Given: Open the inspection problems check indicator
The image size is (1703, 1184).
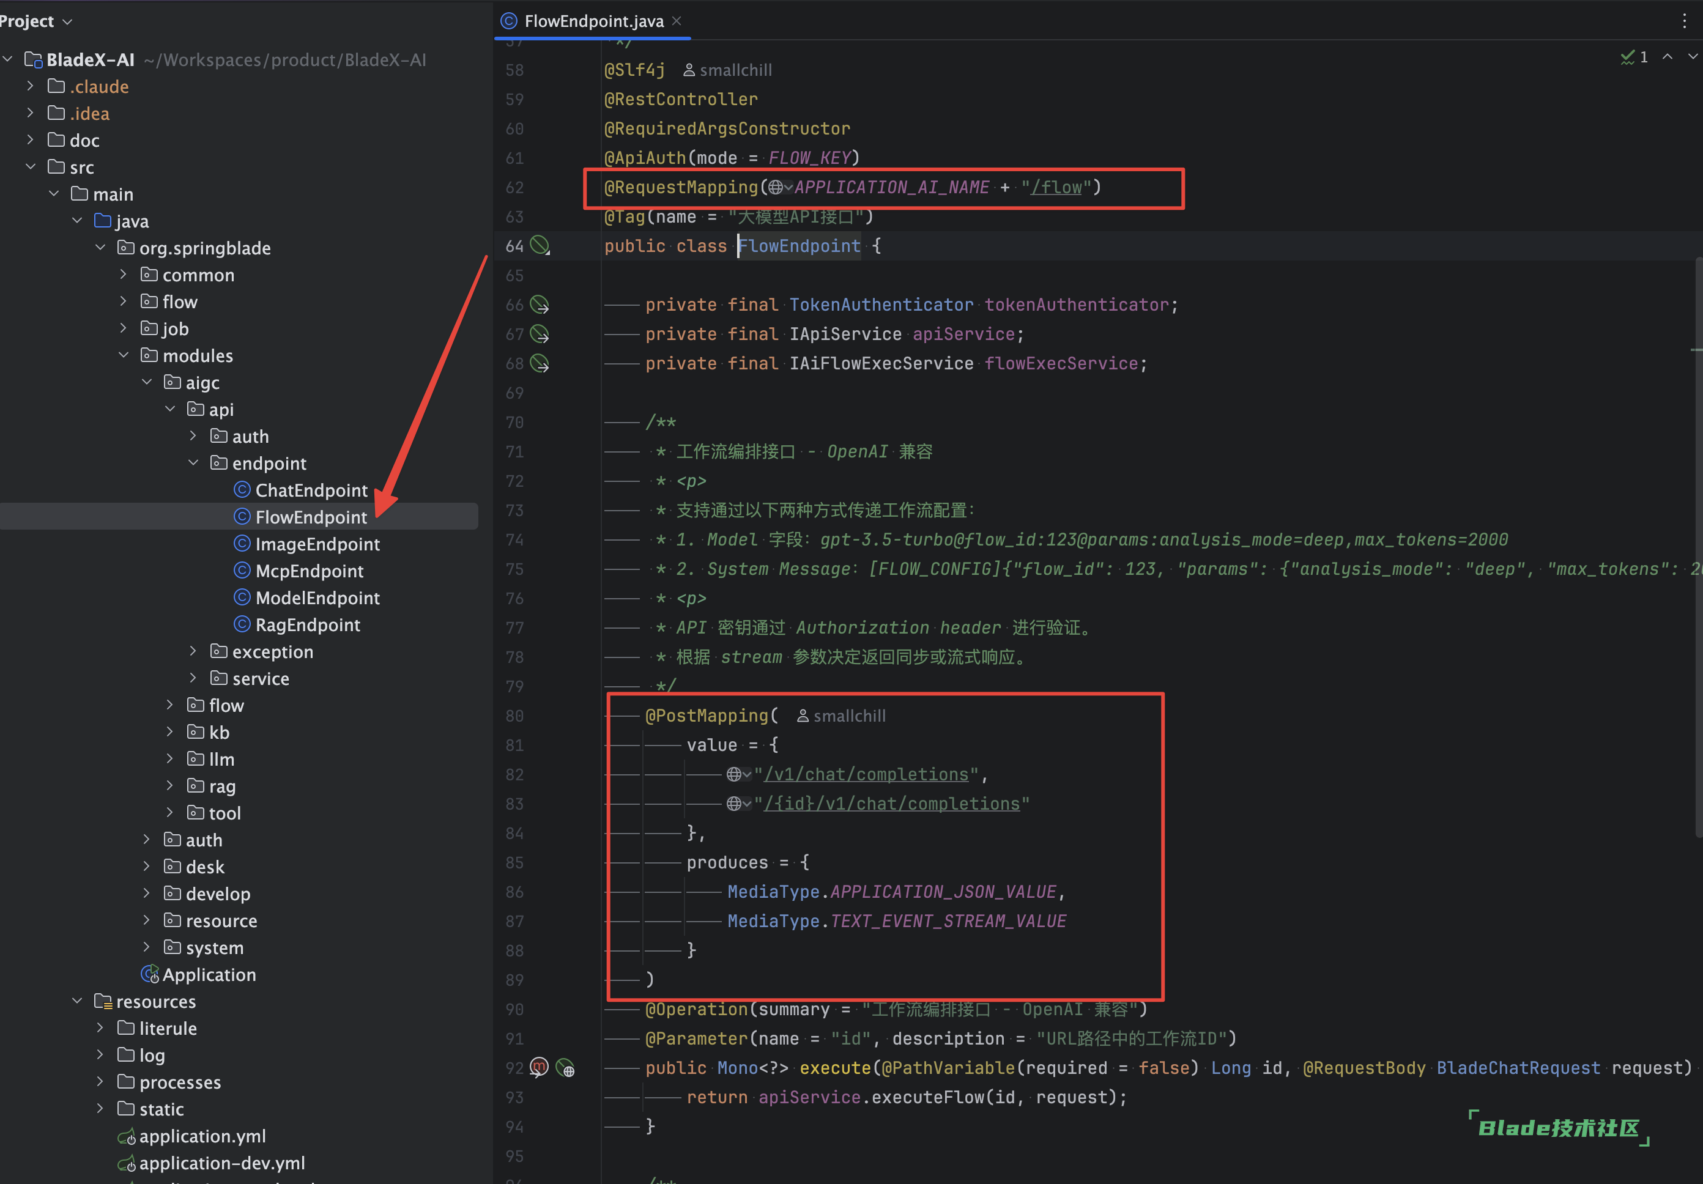Looking at the screenshot, I should 1634,57.
